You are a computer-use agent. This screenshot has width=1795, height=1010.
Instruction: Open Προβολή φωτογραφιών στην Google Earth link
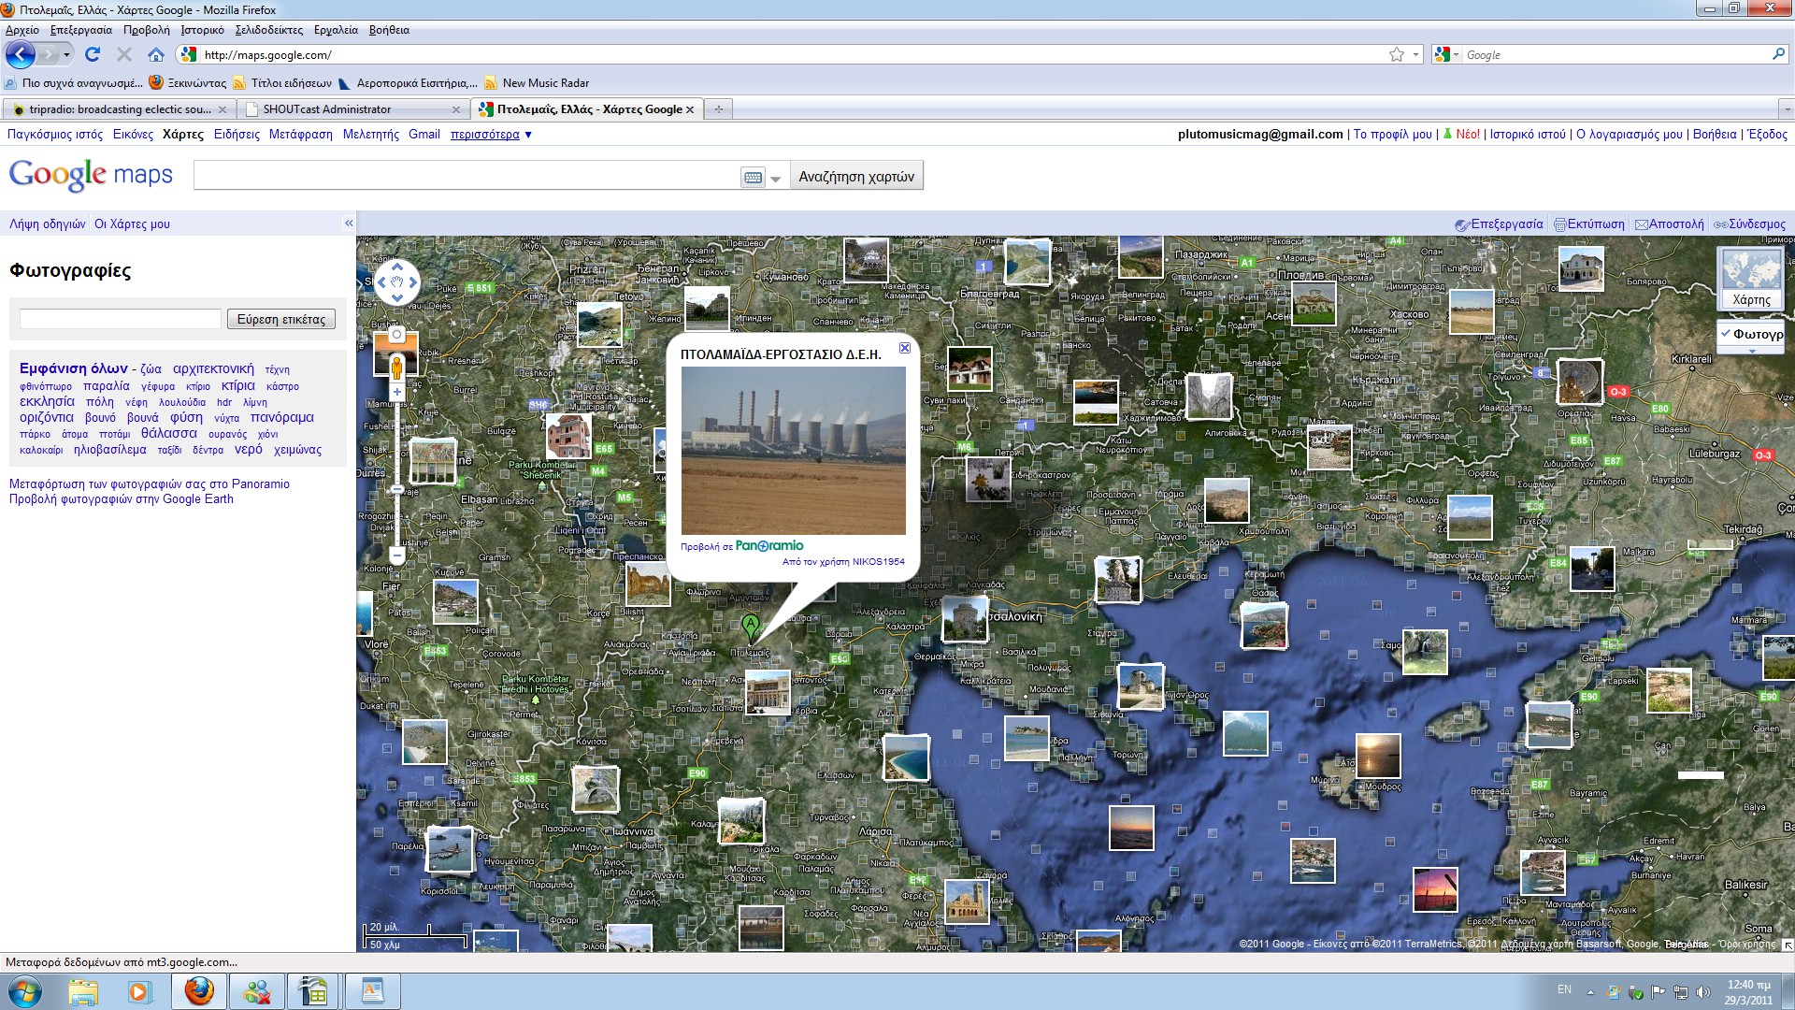[x=122, y=499]
